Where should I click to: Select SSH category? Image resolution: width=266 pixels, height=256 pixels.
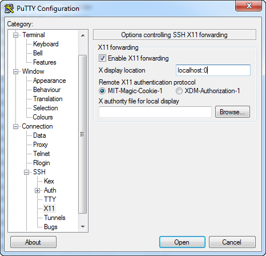click(x=39, y=172)
